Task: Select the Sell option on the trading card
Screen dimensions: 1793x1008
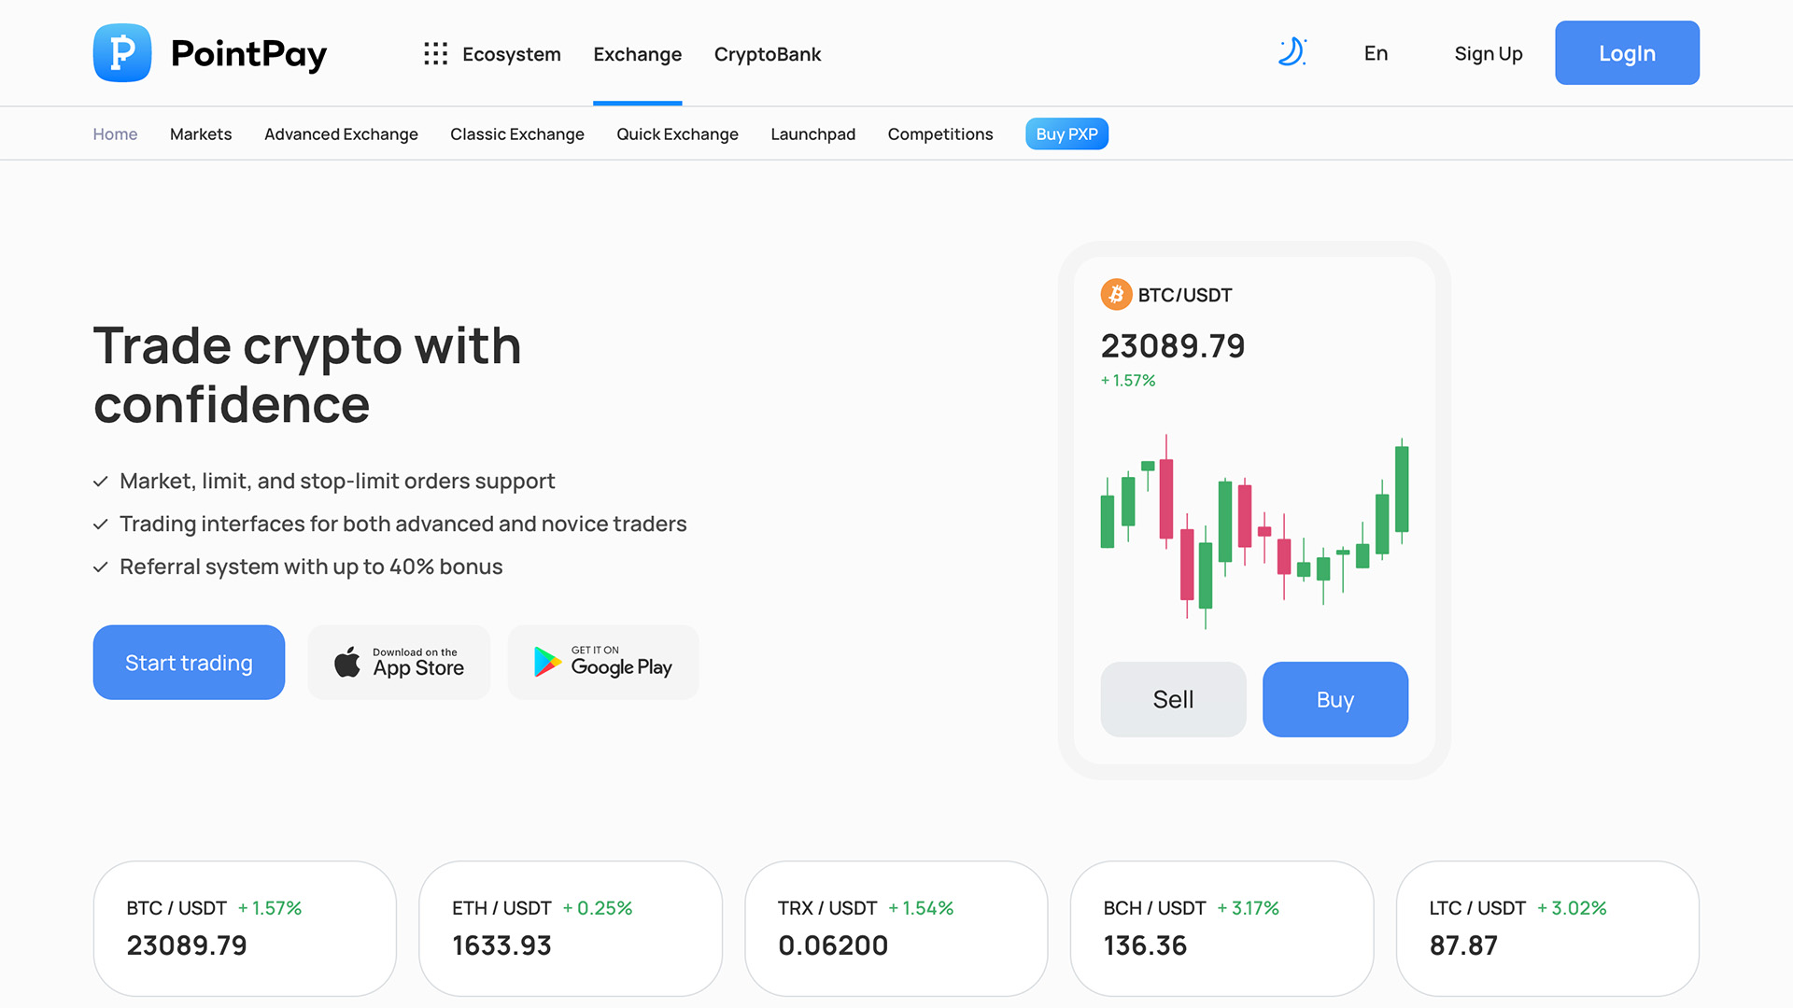Action: pos(1173,699)
